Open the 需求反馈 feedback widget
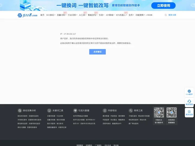Viewport: 195px width, 146px height. click(x=189, y=112)
